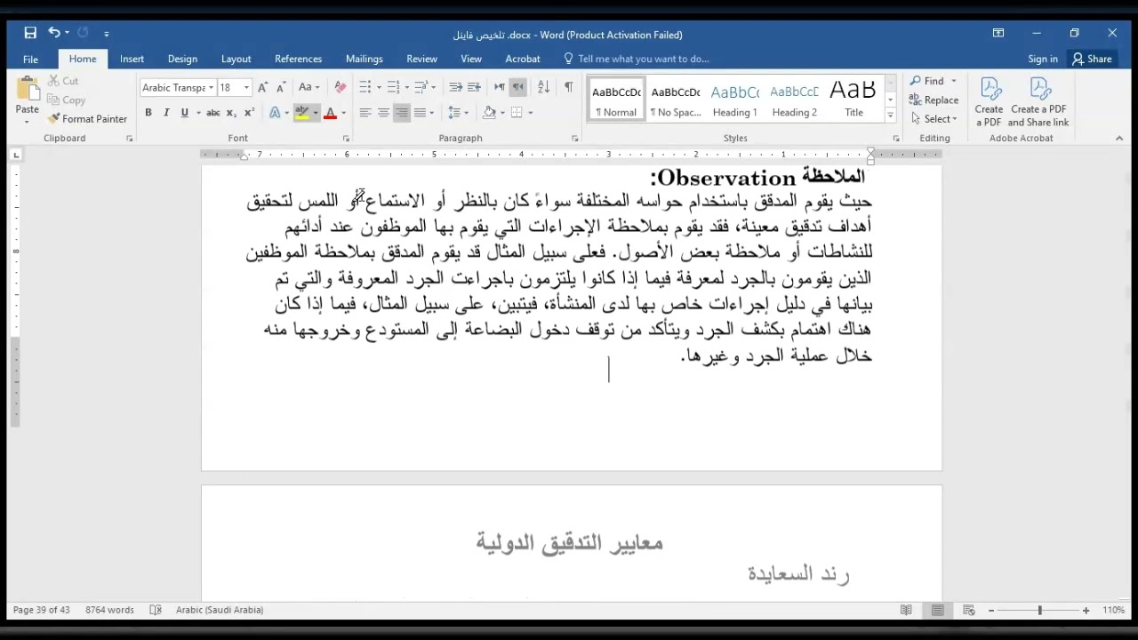1138x640 pixels.
Task: Click the Replace button
Action: pos(934,100)
